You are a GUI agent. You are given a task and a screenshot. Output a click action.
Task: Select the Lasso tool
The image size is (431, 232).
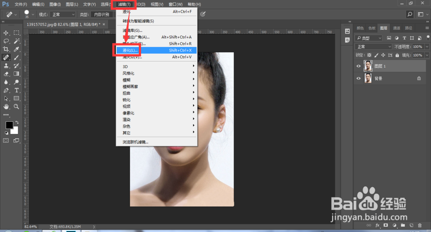coord(6,41)
